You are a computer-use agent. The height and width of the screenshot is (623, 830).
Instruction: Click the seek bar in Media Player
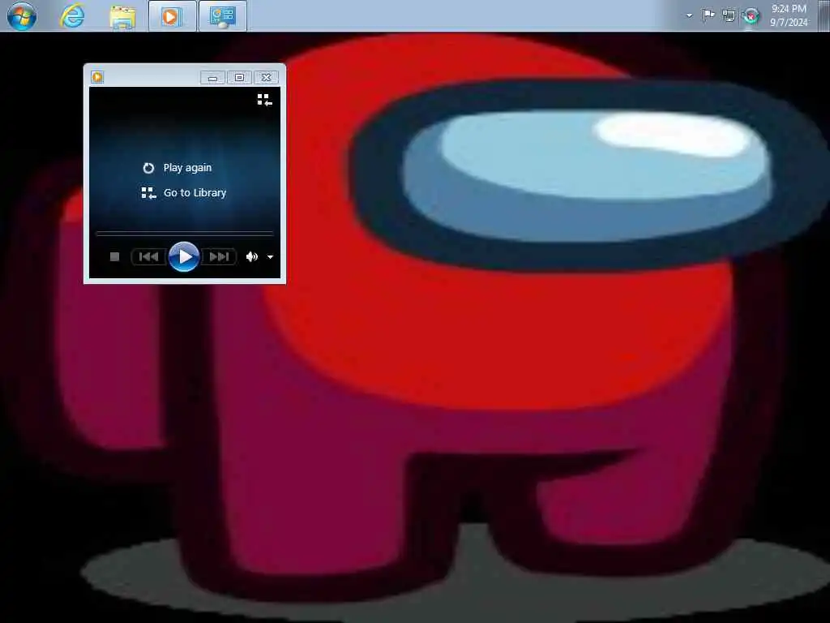coord(184,233)
